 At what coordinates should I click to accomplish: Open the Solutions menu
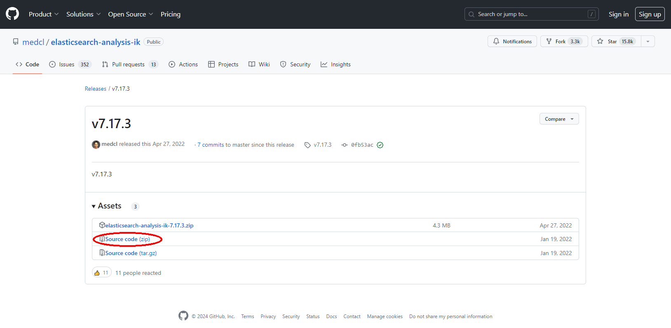[83, 14]
